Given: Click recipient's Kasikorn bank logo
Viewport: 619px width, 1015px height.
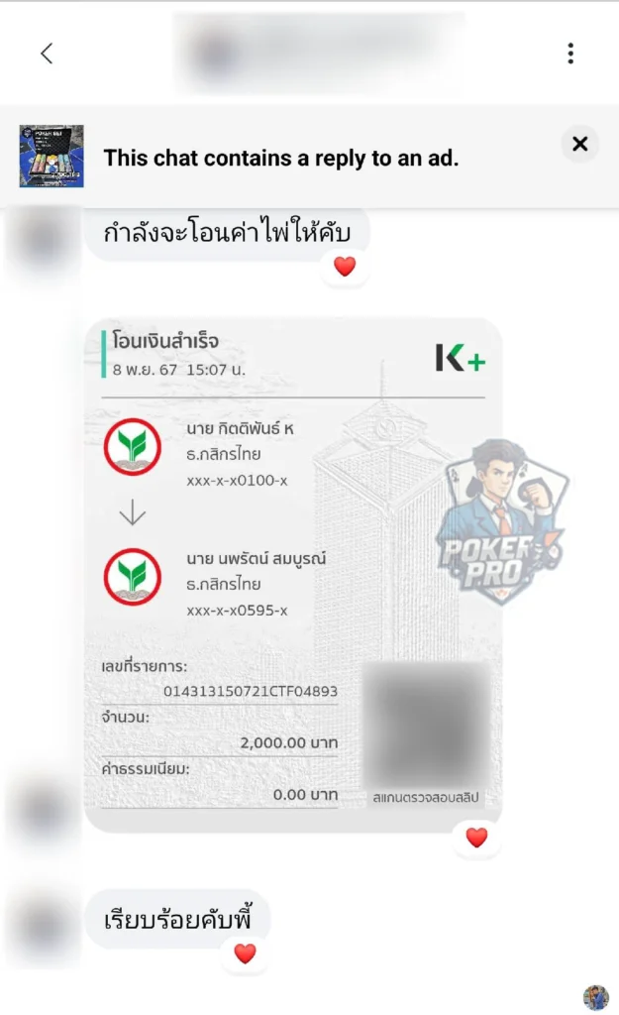Looking at the screenshot, I should tap(133, 577).
